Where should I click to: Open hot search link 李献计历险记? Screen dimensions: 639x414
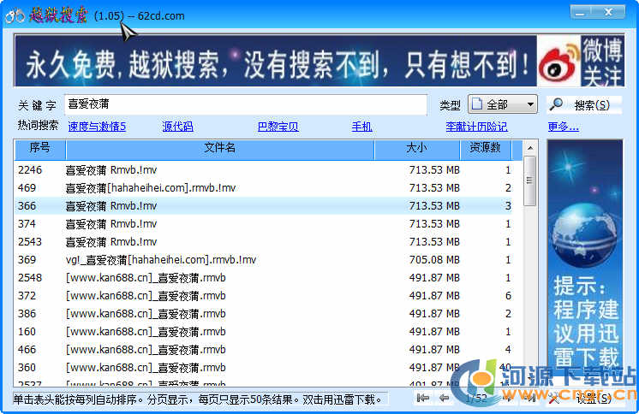(x=476, y=127)
